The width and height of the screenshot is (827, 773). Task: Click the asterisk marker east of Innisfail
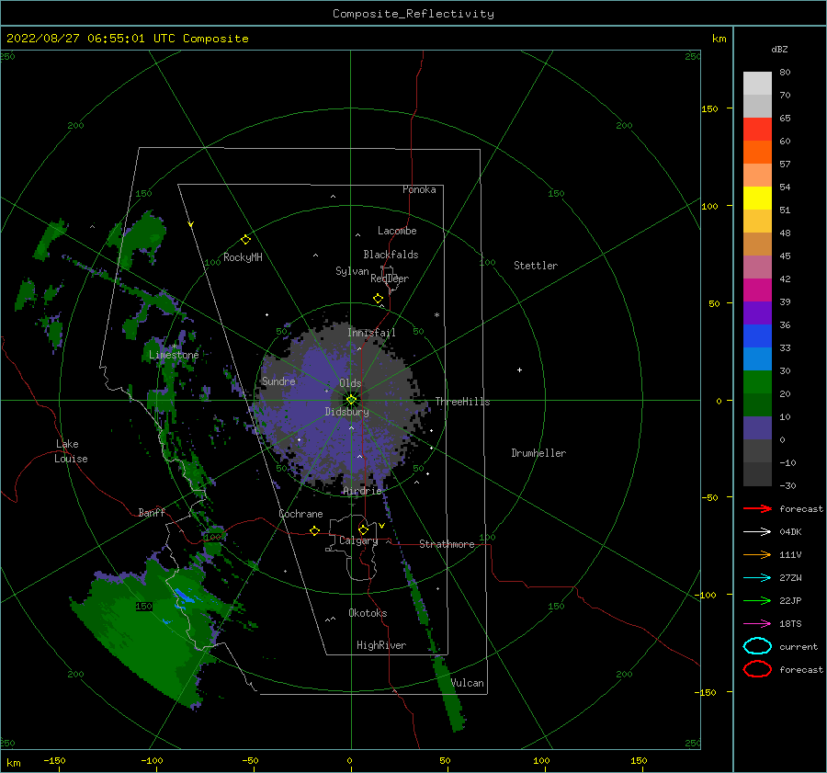436,315
